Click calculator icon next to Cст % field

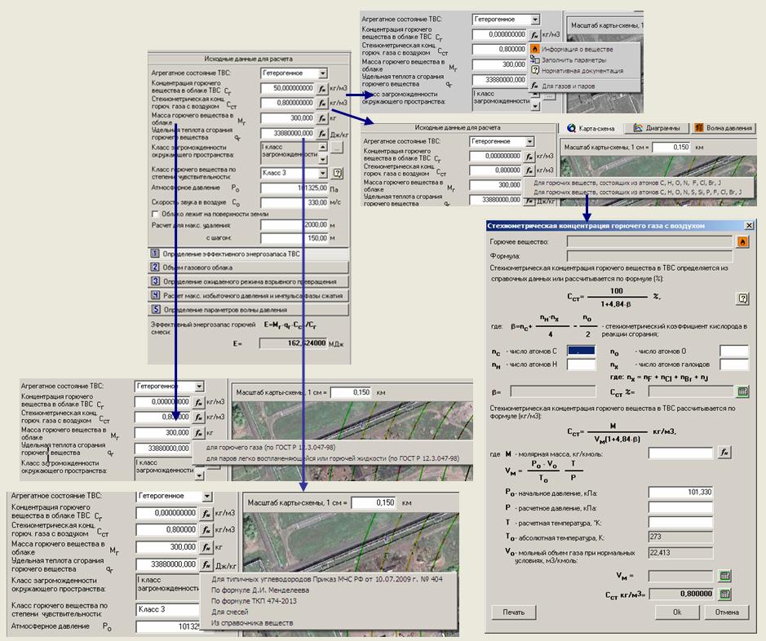click(742, 391)
